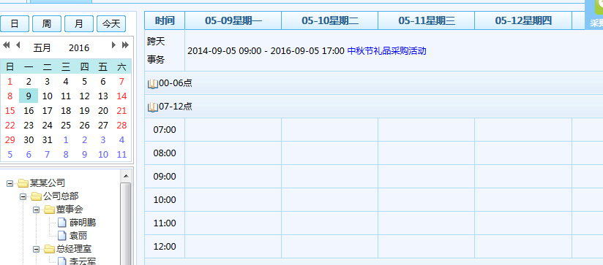Image resolution: width=603 pixels, height=265 pixels.
Task: Collapse the 某某公司 root node
Action: tap(10, 183)
